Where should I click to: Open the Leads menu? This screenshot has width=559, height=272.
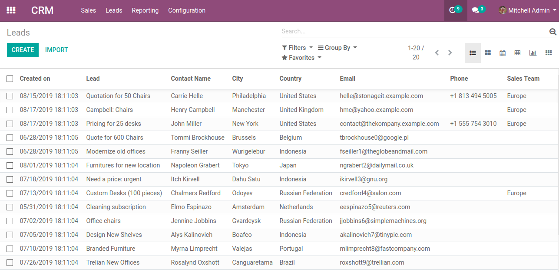pos(114,10)
